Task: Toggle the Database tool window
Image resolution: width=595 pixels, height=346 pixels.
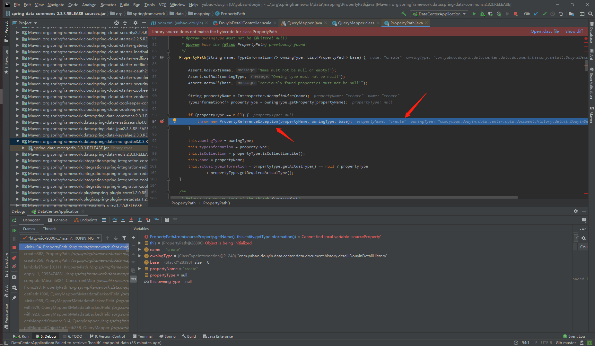Action: click(591, 32)
